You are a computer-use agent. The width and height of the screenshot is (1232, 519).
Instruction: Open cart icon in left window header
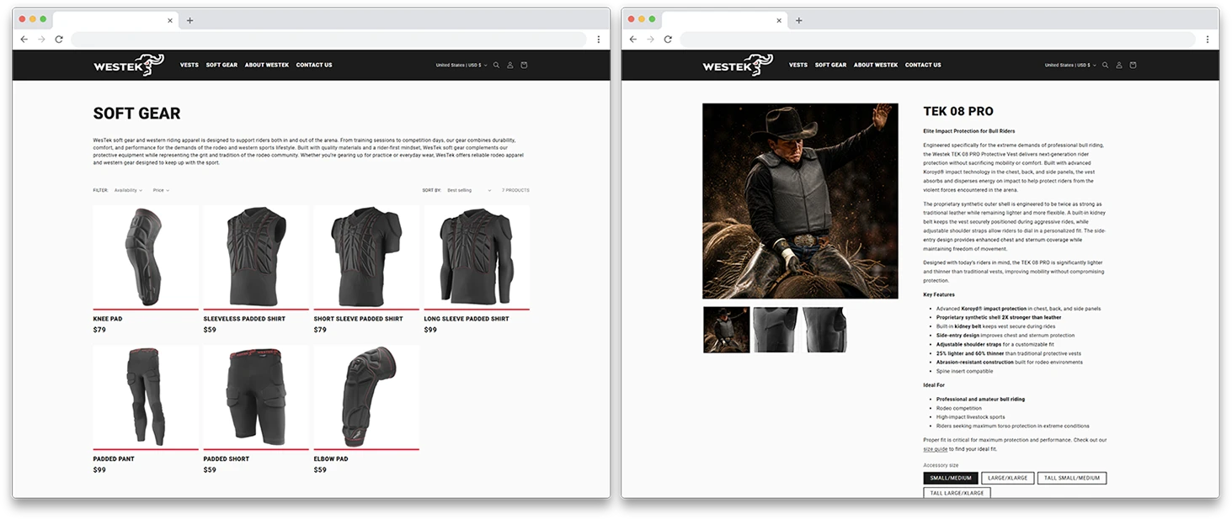(524, 65)
